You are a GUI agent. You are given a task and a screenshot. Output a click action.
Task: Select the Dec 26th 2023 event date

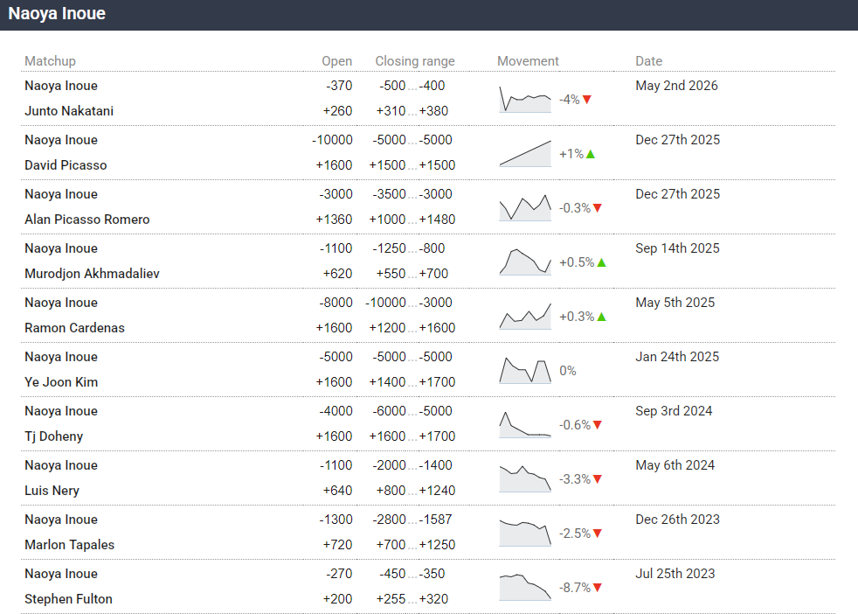(x=677, y=520)
